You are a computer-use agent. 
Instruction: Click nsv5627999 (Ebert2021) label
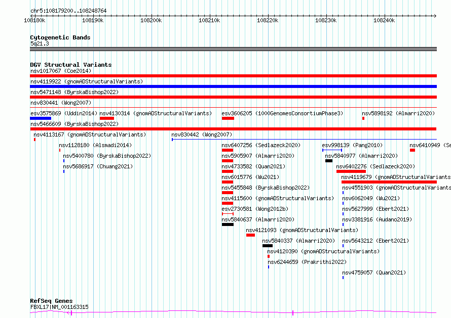click(375, 209)
